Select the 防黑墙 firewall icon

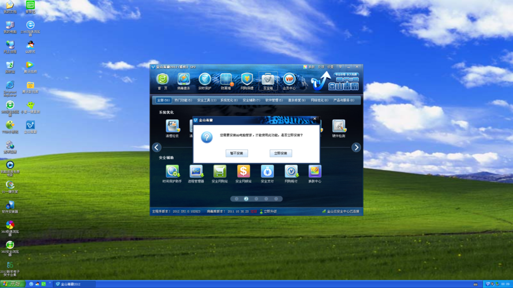[x=226, y=80]
